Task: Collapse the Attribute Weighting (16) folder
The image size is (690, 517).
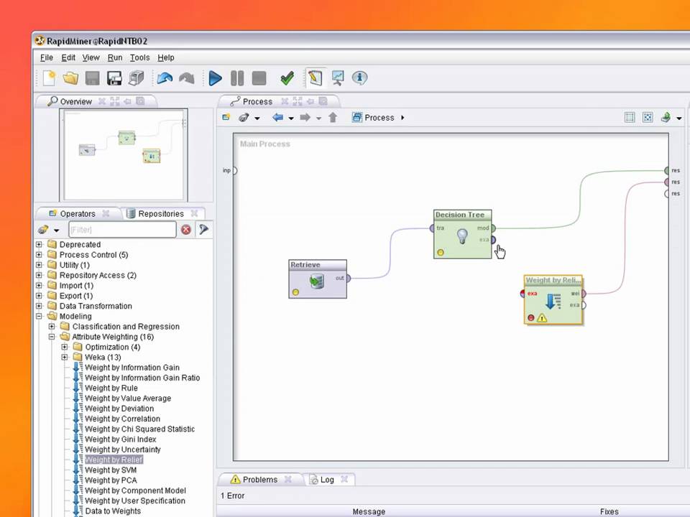Action: [x=52, y=337]
